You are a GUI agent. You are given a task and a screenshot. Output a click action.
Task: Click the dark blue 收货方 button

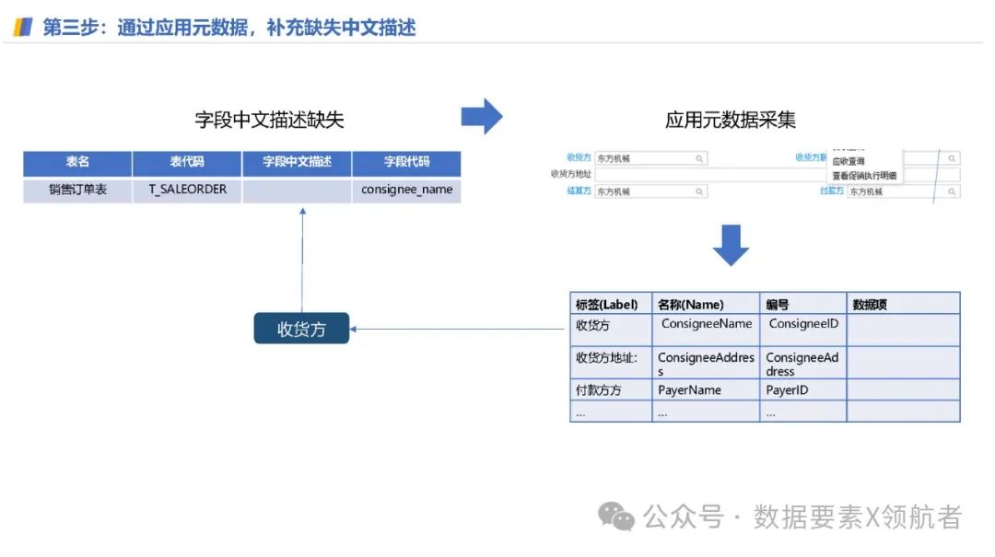pos(301,328)
